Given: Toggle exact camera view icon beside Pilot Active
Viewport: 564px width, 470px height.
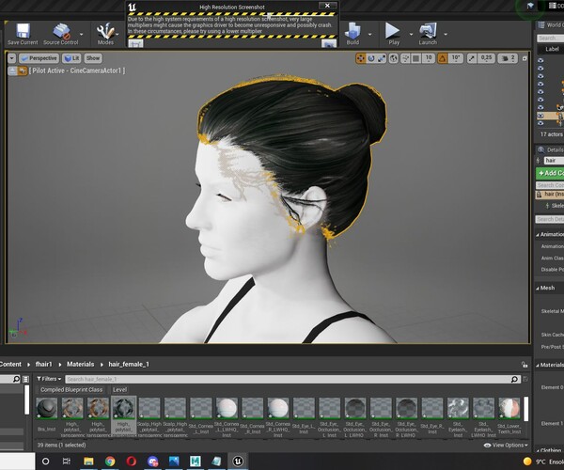Looking at the screenshot, I should 23,70.
